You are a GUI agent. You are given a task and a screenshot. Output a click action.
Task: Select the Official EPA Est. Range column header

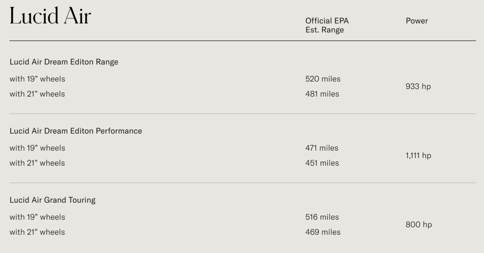pyautogui.click(x=327, y=25)
